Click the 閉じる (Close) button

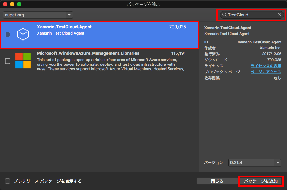point(217,181)
